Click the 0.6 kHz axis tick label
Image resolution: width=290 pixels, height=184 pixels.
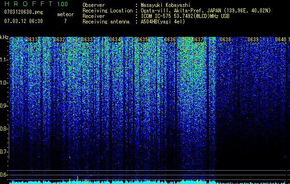point(4,175)
